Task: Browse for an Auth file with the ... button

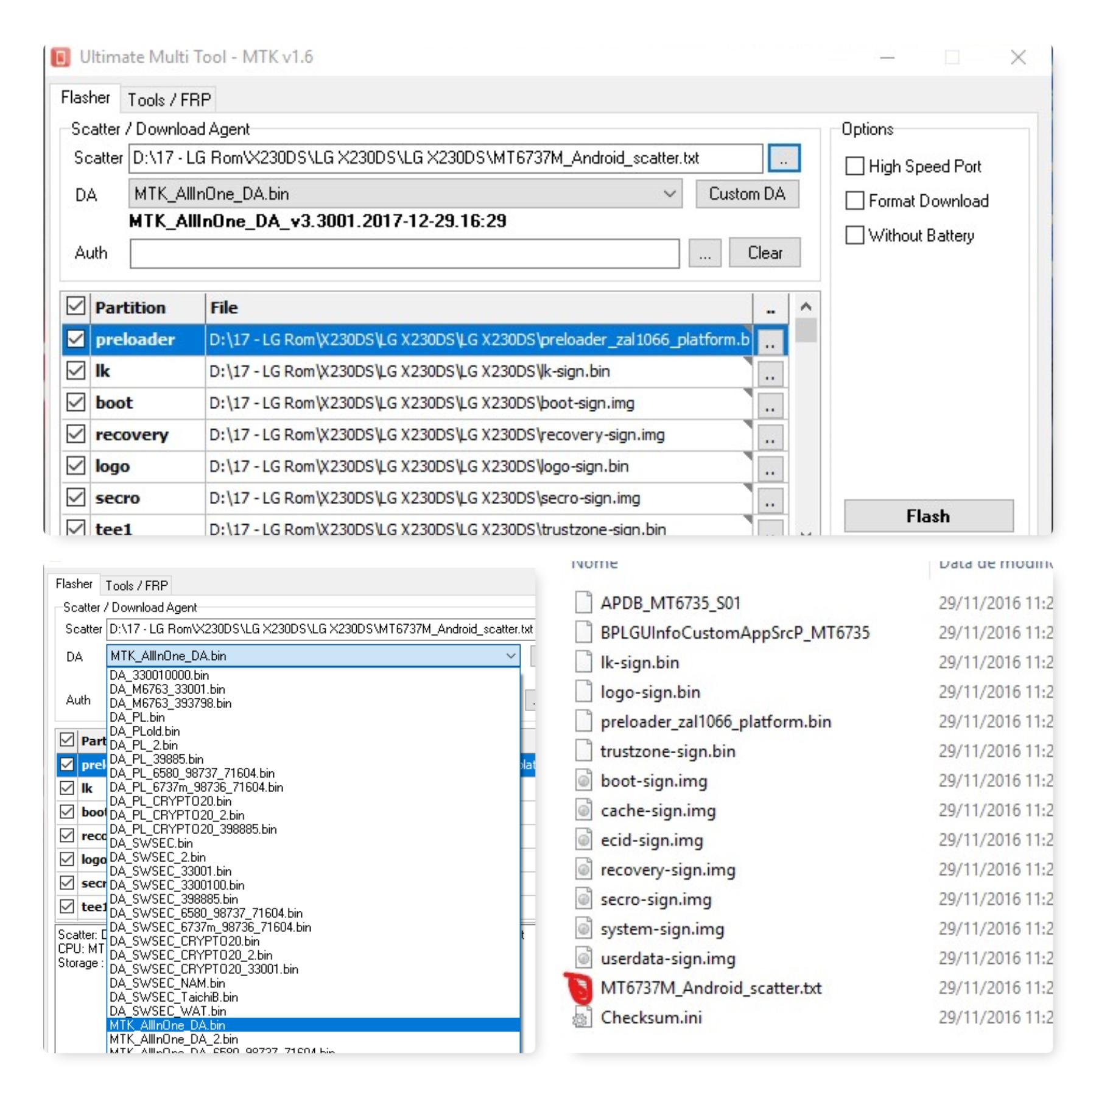Action: point(704,253)
